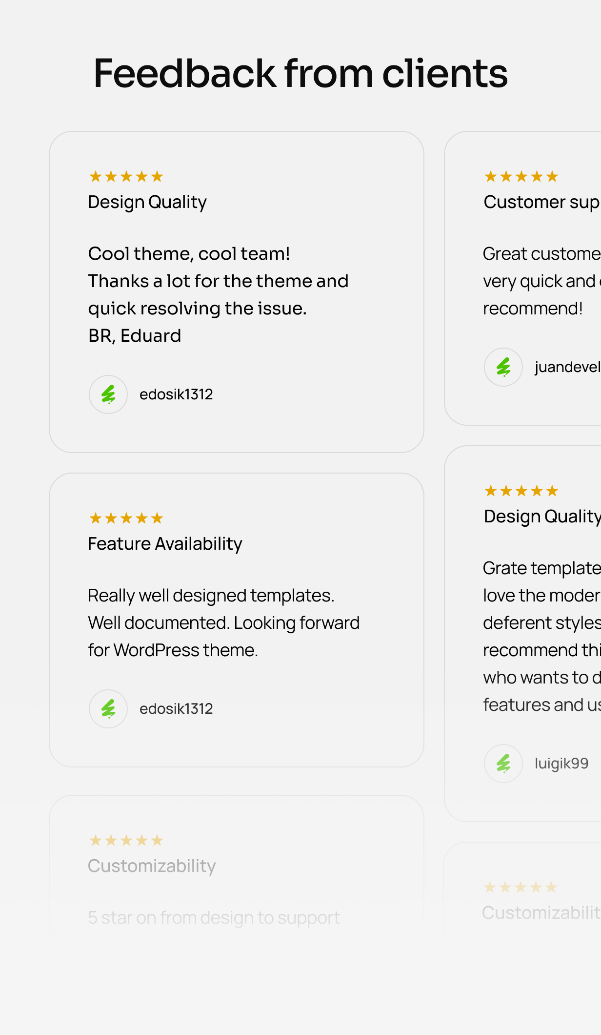Open the edosik1312 profile under WordPress review
Viewport: 601px width, 1035px height.
point(176,709)
